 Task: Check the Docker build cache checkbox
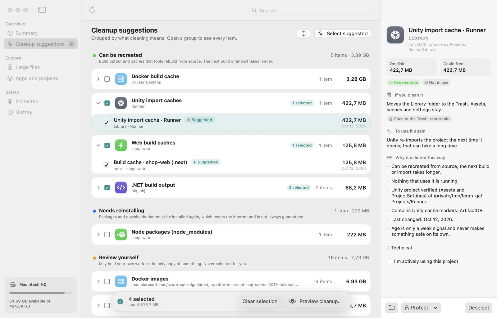pyautogui.click(x=107, y=79)
